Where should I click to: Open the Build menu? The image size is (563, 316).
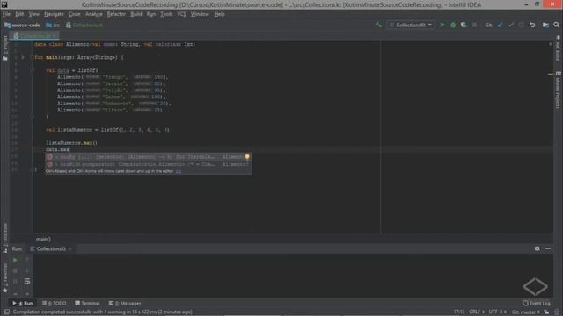(136, 14)
